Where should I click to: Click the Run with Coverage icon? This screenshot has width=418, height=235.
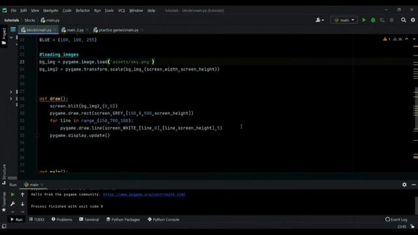click(382, 20)
